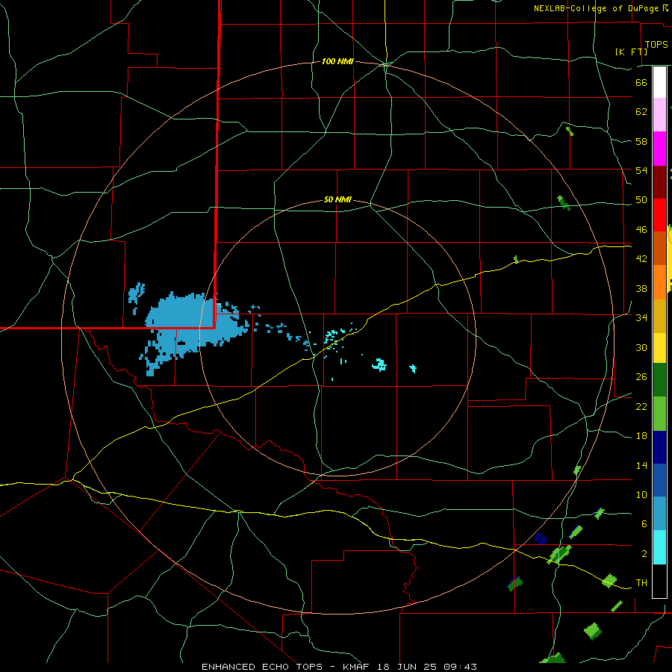This screenshot has height=672, width=672.
Task: Click the 2 legend value
Action: 644,553
